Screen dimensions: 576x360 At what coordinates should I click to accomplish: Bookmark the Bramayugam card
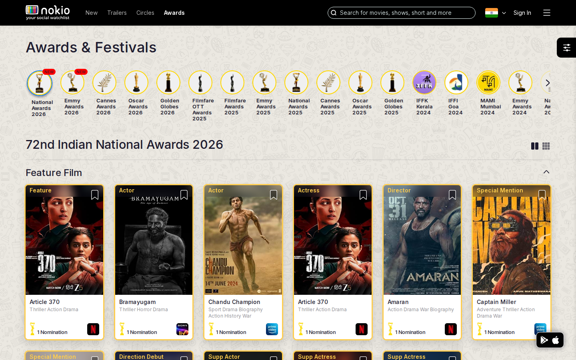[x=184, y=195]
